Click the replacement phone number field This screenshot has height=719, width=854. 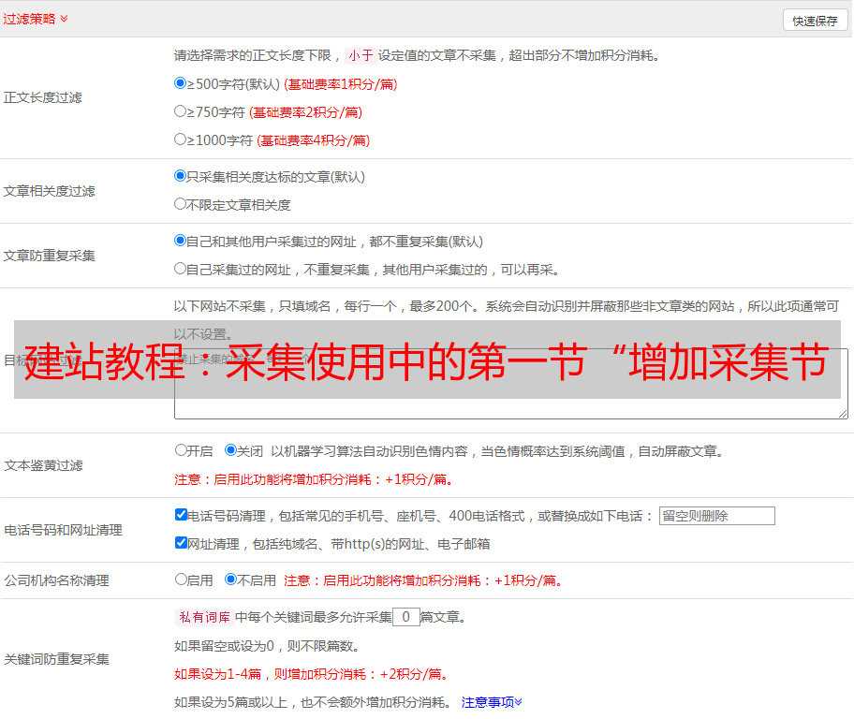pos(716,516)
